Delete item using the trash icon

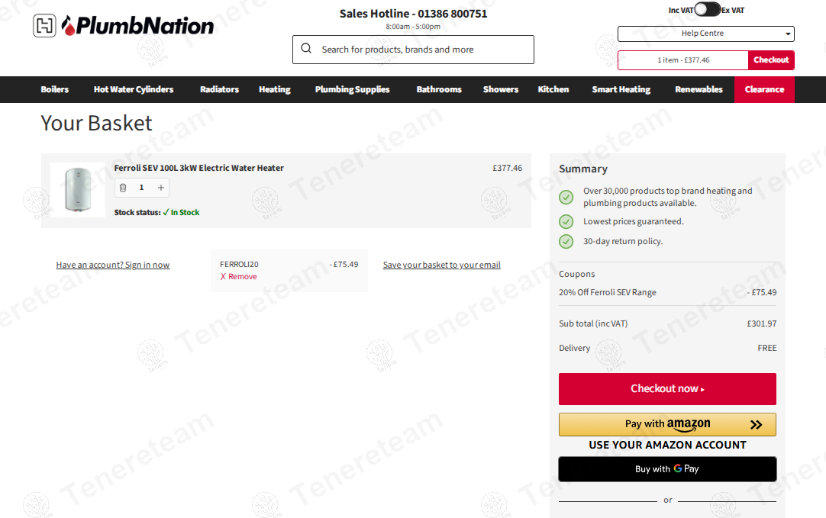tap(123, 188)
